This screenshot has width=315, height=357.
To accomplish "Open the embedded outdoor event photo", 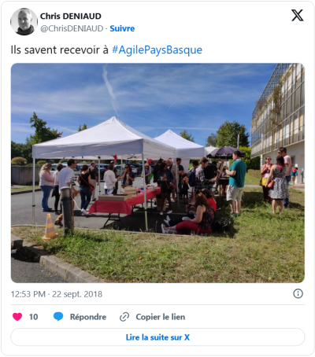I will (157, 173).
